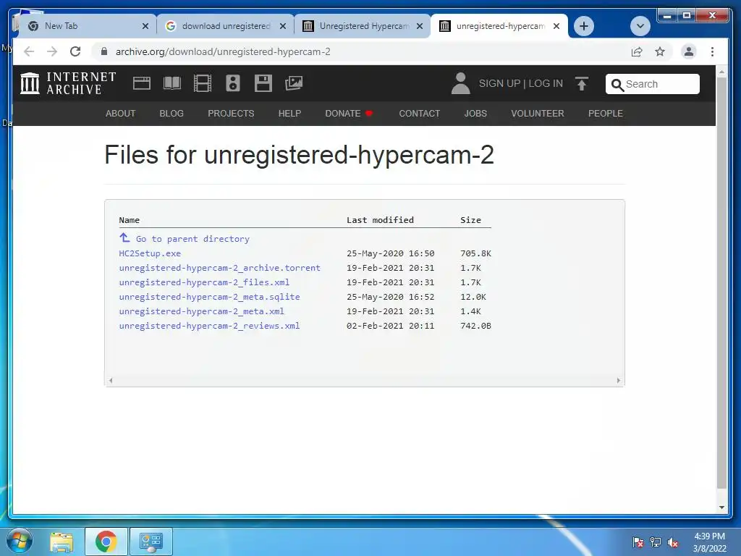Click the 705.8K size value
The image size is (741, 556).
(x=475, y=253)
